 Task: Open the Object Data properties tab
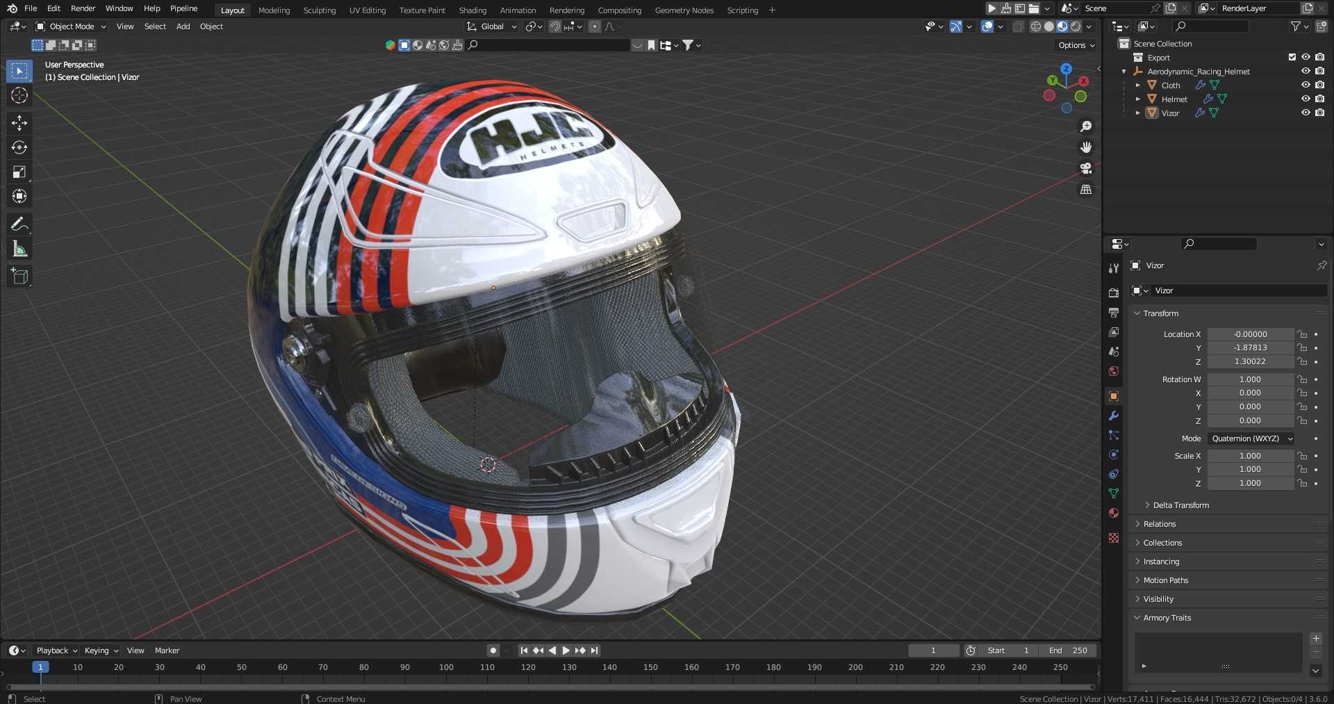1114,493
